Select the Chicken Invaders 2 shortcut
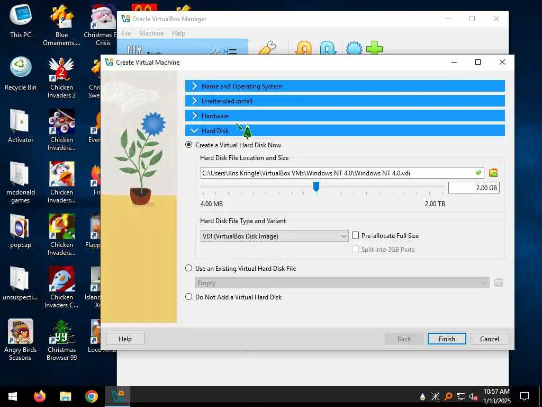This screenshot has width=542, height=407. click(x=61, y=78)
